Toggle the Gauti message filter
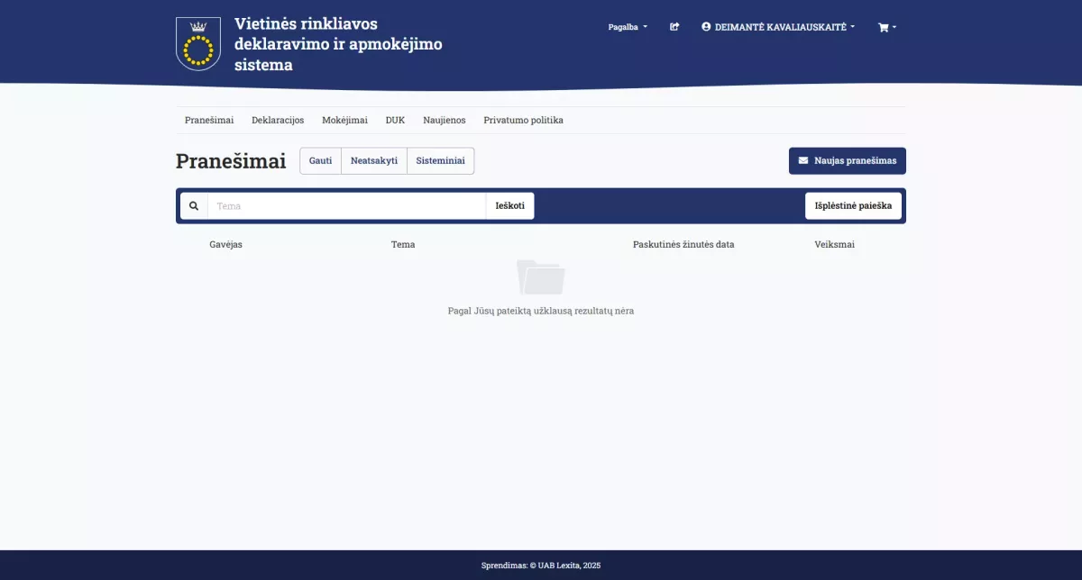The image size is (1082, 580). [x=320, y=160]
